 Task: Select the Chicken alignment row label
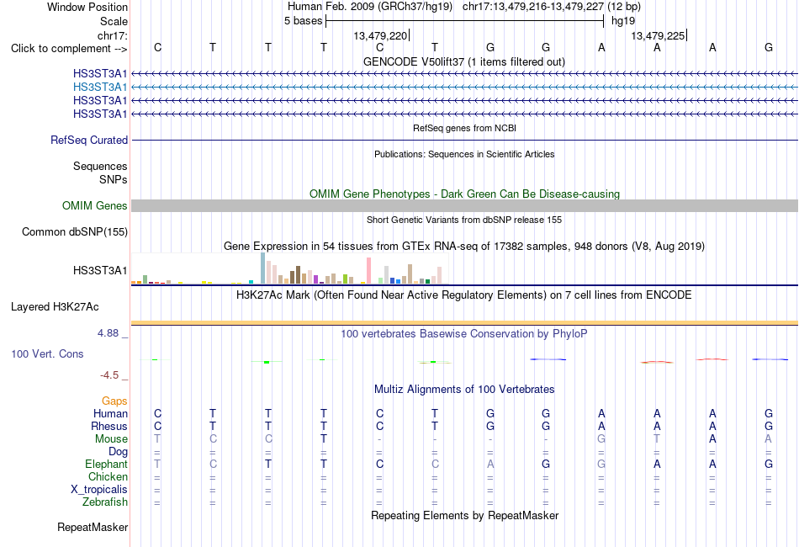108,476
